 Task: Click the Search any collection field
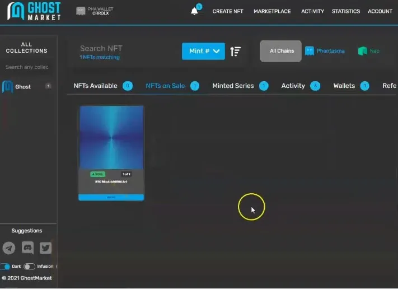tap(27, 67)
